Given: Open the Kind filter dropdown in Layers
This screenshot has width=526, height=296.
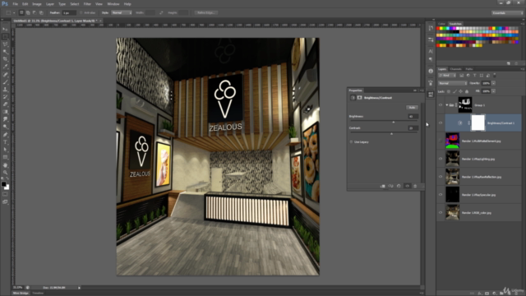Looking at the screenshot, I should [x=447, y=76].
